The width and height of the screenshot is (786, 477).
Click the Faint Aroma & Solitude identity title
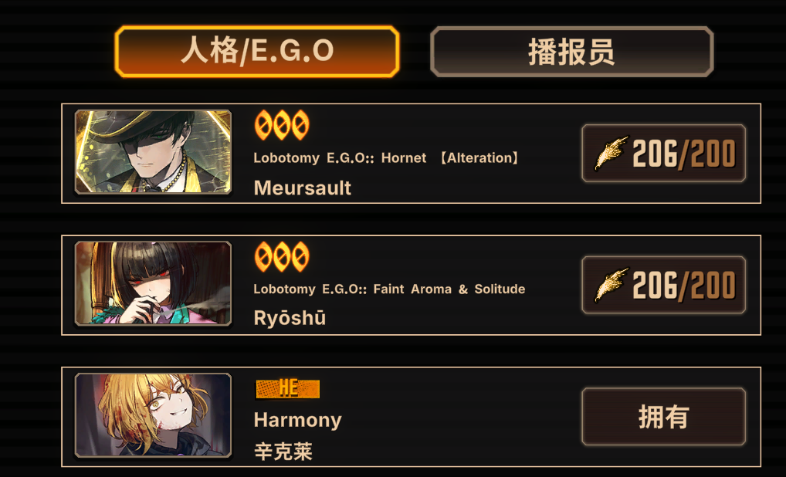click(389, 289)
